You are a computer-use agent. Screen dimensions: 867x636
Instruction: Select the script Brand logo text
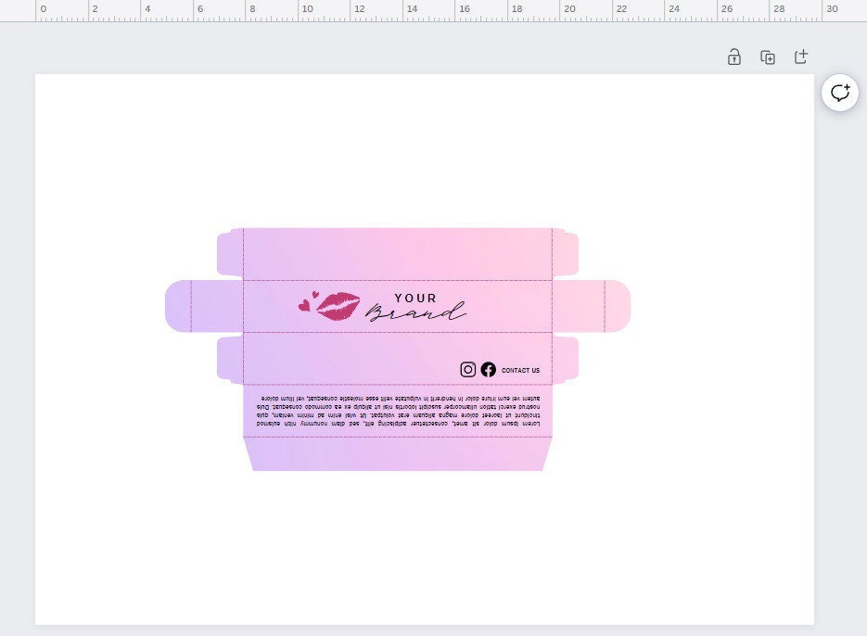(419, 315)
